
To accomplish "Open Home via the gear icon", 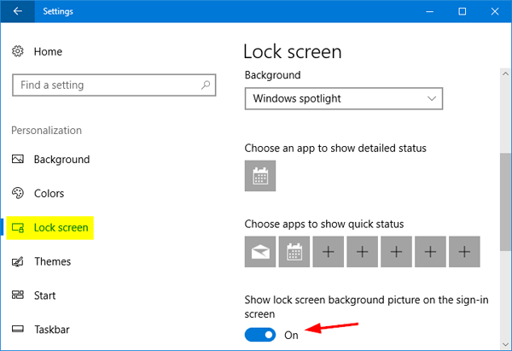I will [18, 52].
